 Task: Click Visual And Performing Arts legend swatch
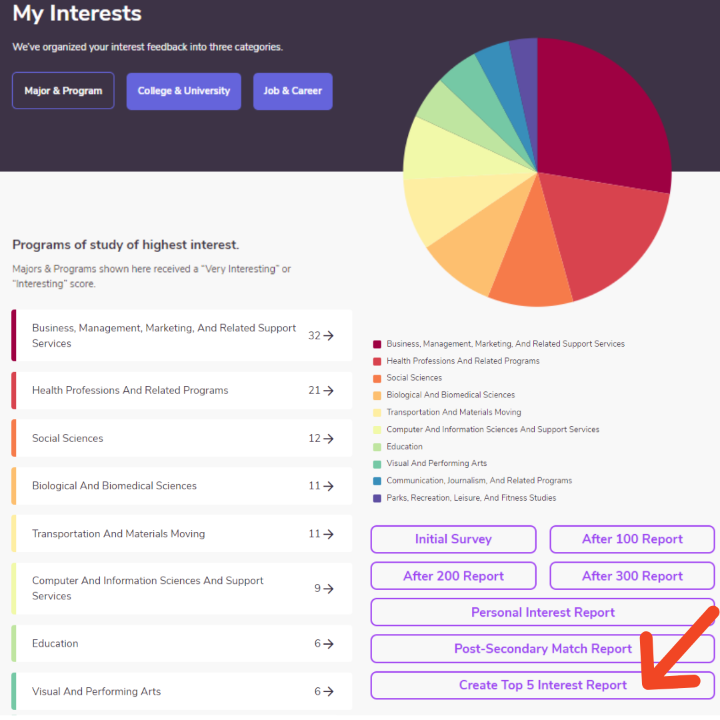(x=377, y=464)
